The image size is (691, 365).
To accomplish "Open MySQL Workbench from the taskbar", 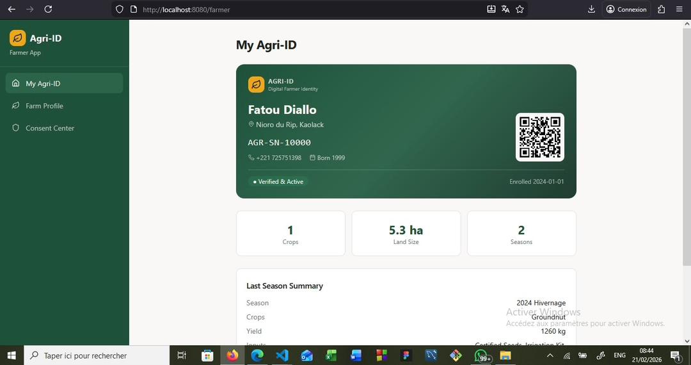I will [431, 355].
